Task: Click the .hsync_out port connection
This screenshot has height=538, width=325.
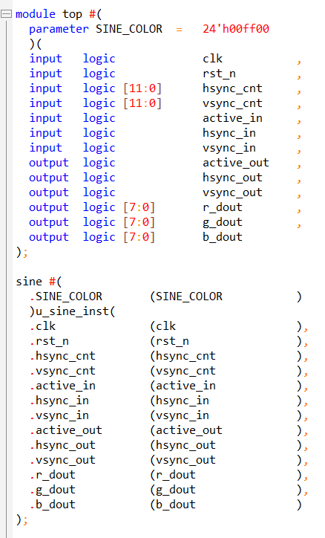Action: pos(62,445)
